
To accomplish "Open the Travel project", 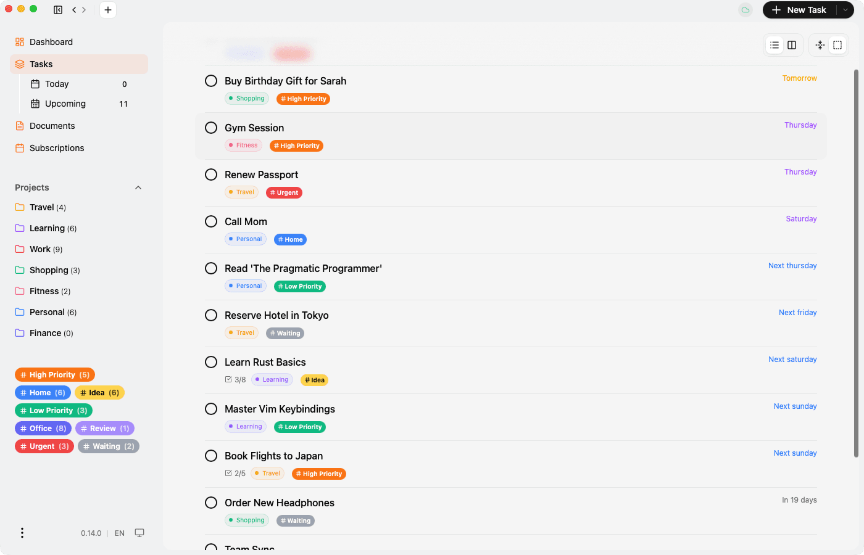I will tap(41, 207).
